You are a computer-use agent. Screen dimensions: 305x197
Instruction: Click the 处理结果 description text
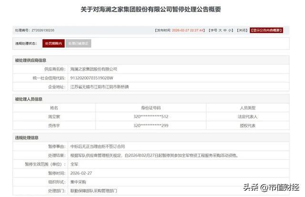154,156
